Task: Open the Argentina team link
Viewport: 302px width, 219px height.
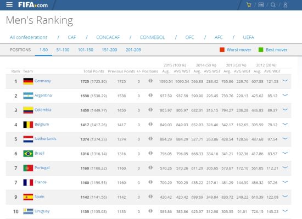Action: click(43, 96)
